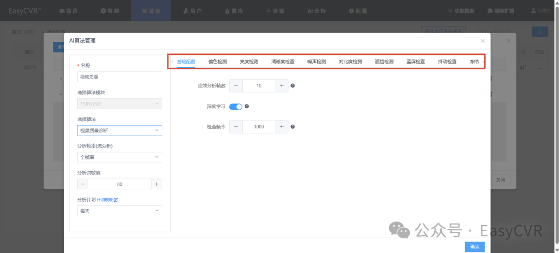The image size is (560, 253).
Task: Open the 图库 gallery nav item
Action: pos(234,11)
